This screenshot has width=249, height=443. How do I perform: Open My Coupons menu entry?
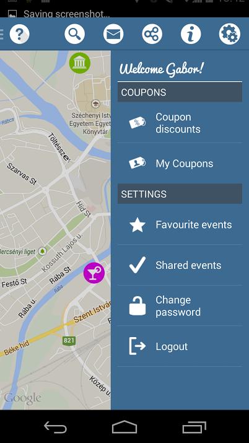tap(180, 164)
